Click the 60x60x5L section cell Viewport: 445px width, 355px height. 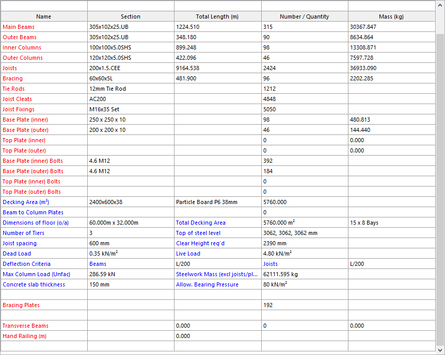point(131,78)
